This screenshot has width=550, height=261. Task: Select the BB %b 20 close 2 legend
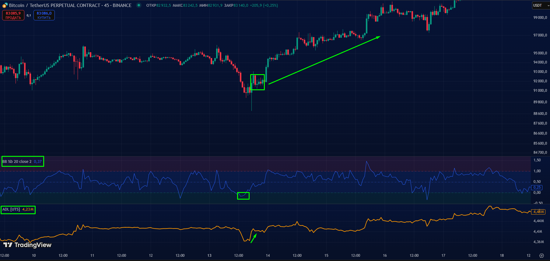pyautogui.click(x=17, y=161)
